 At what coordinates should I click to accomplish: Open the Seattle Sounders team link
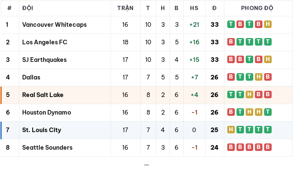click(47, 148)
